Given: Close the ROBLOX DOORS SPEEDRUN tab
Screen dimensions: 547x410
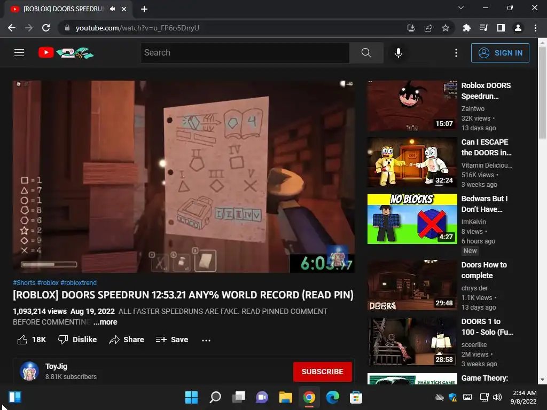Looking at the screenshot, I should pos(124,9).
